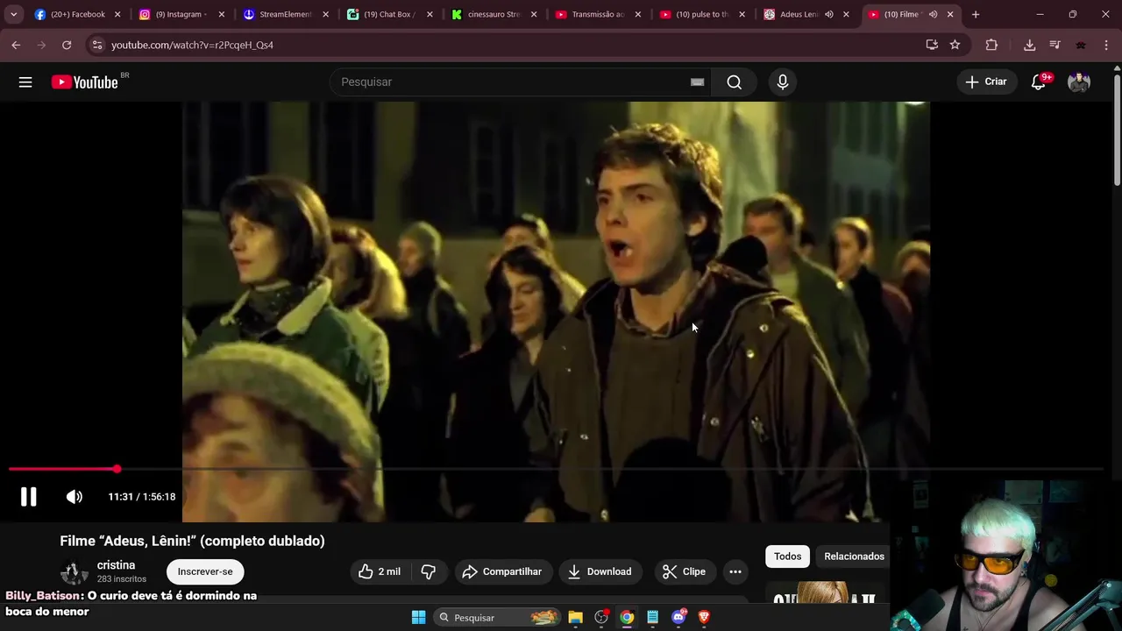Open File Explorer from the taskbar
The height and width of the screenshot is (631, 1122).
pyautogui.click(x=575, y=618)
